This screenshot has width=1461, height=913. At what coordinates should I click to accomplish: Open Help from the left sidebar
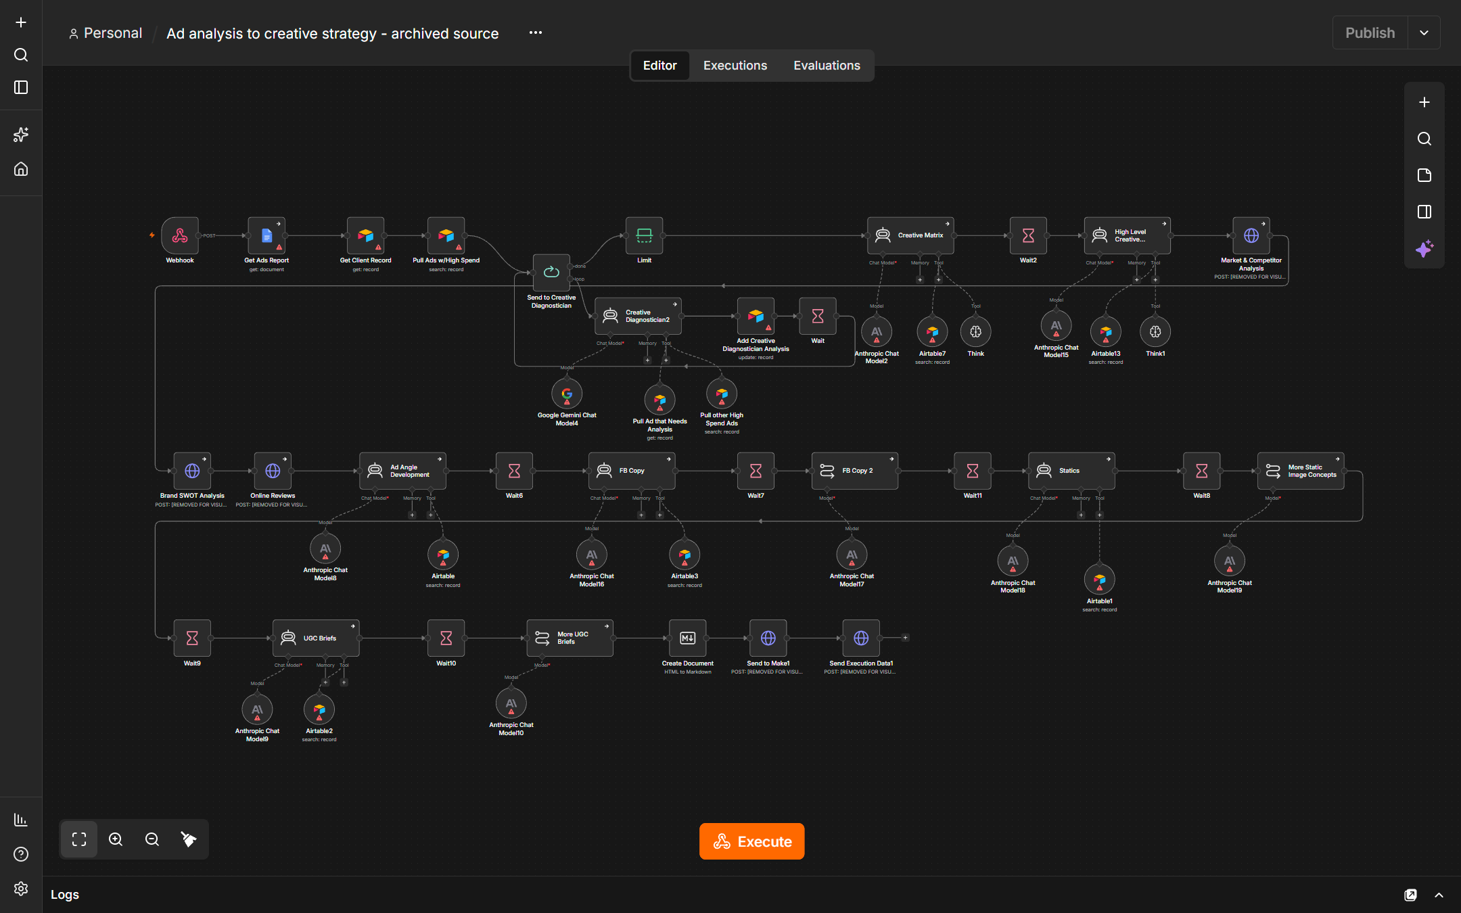pyautogui.click(x=21, y=854)
